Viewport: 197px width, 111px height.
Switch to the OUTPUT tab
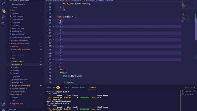(66, 88)
